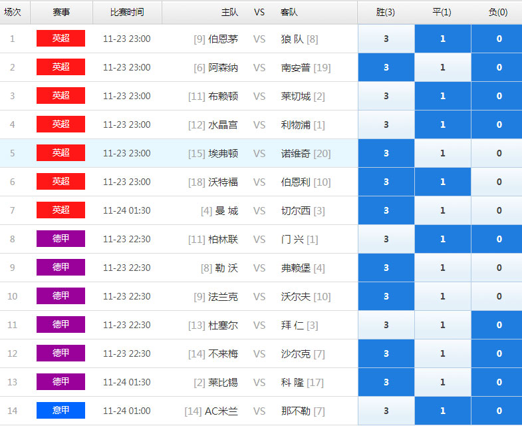The height and width of the screenshot is (426, 522).
Task: Toggle loss (0) for 杜塞尔 vs 拜仁
Action: point(497,325)
